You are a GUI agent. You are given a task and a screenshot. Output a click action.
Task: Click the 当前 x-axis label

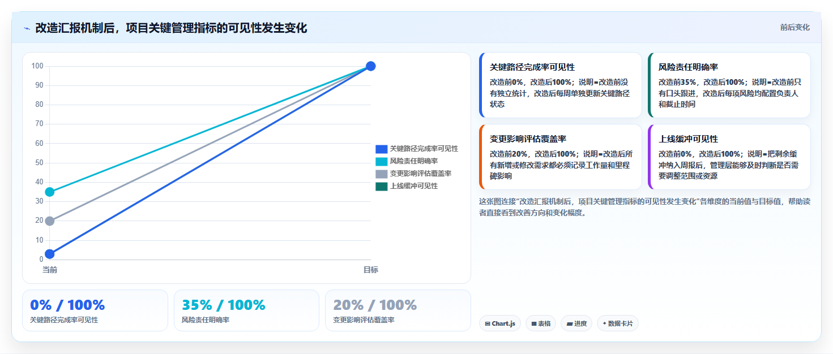coord(50,270)
